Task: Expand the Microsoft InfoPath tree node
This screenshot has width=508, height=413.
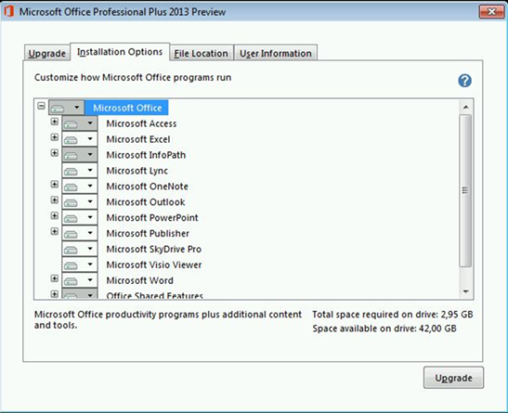Action: click(x=55, y=153)
